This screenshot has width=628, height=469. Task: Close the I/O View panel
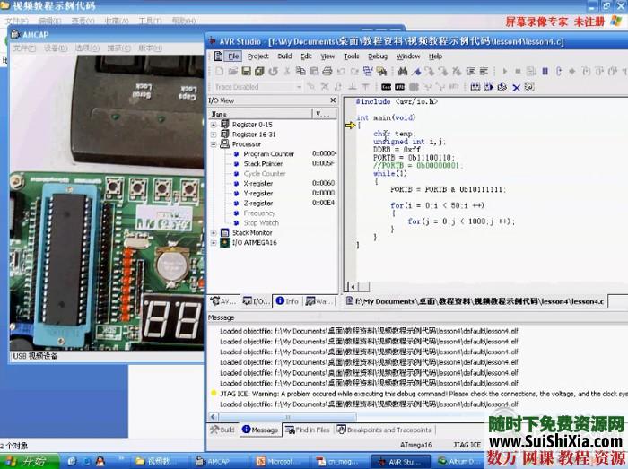[x=334, y=100]
